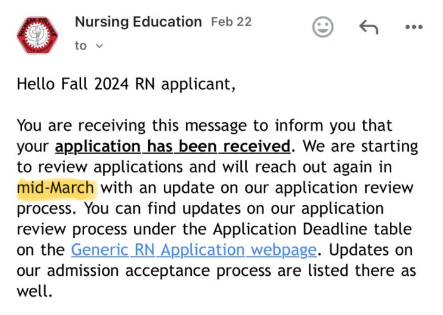This screenshot has height=315, width=443.
Task: Open the Palomar College sender avatar
Action: tap(37, 35)
